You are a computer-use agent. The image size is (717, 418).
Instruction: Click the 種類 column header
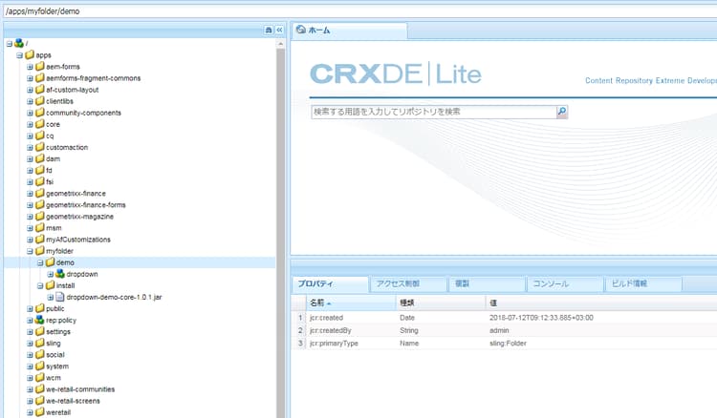pos(441,303)
